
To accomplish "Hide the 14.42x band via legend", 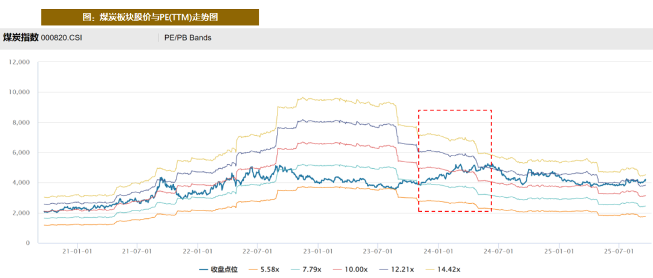I will coord(447,269).
